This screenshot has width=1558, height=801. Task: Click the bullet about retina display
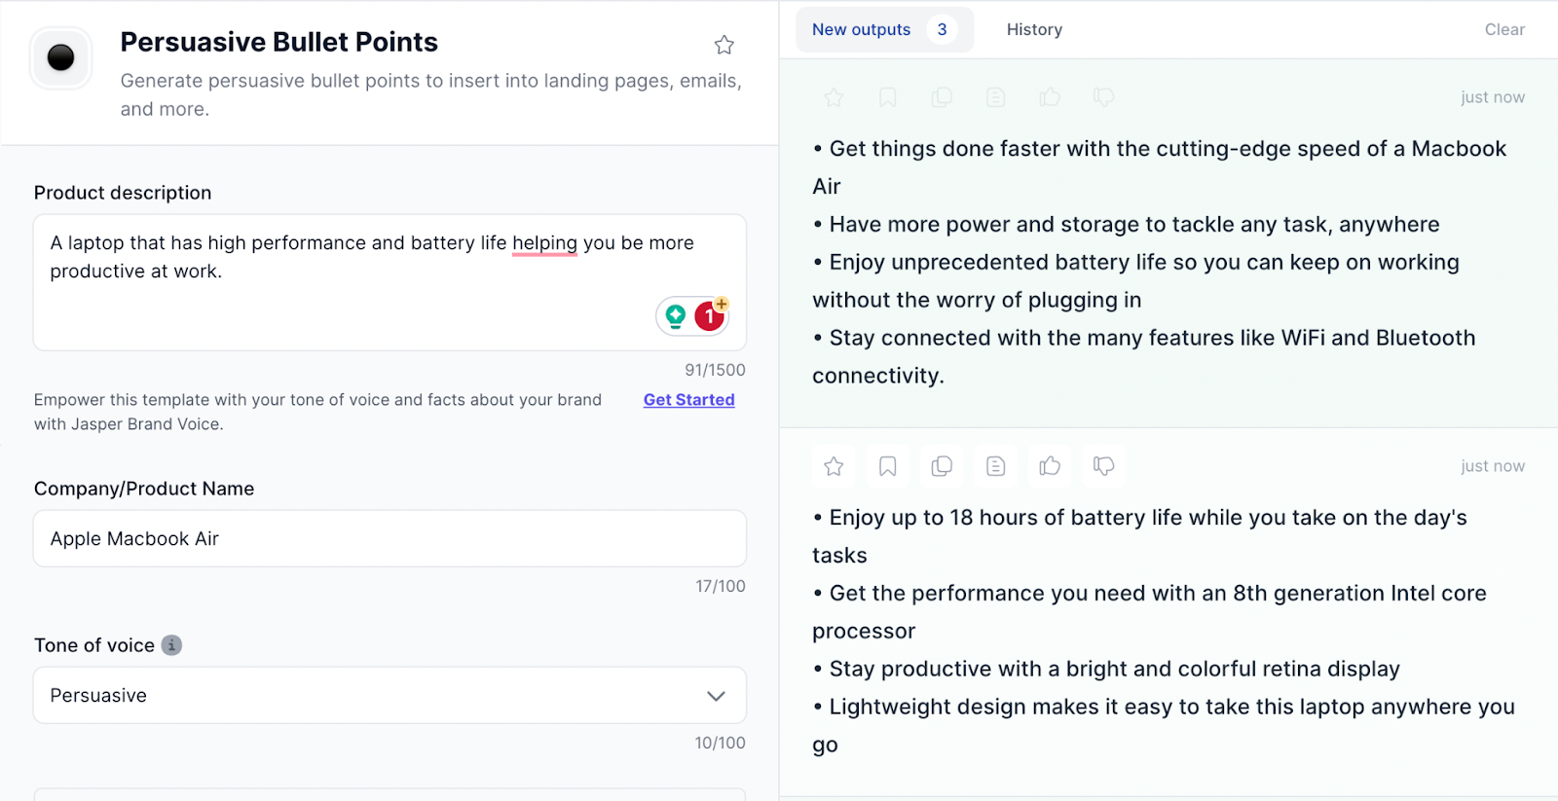pos(1106,669)
